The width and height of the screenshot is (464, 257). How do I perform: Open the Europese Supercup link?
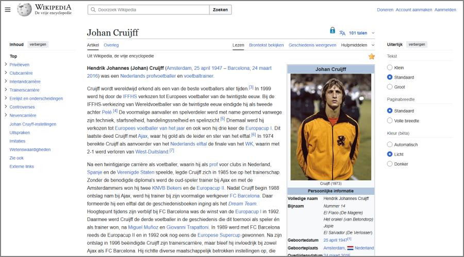click(219, 235)
